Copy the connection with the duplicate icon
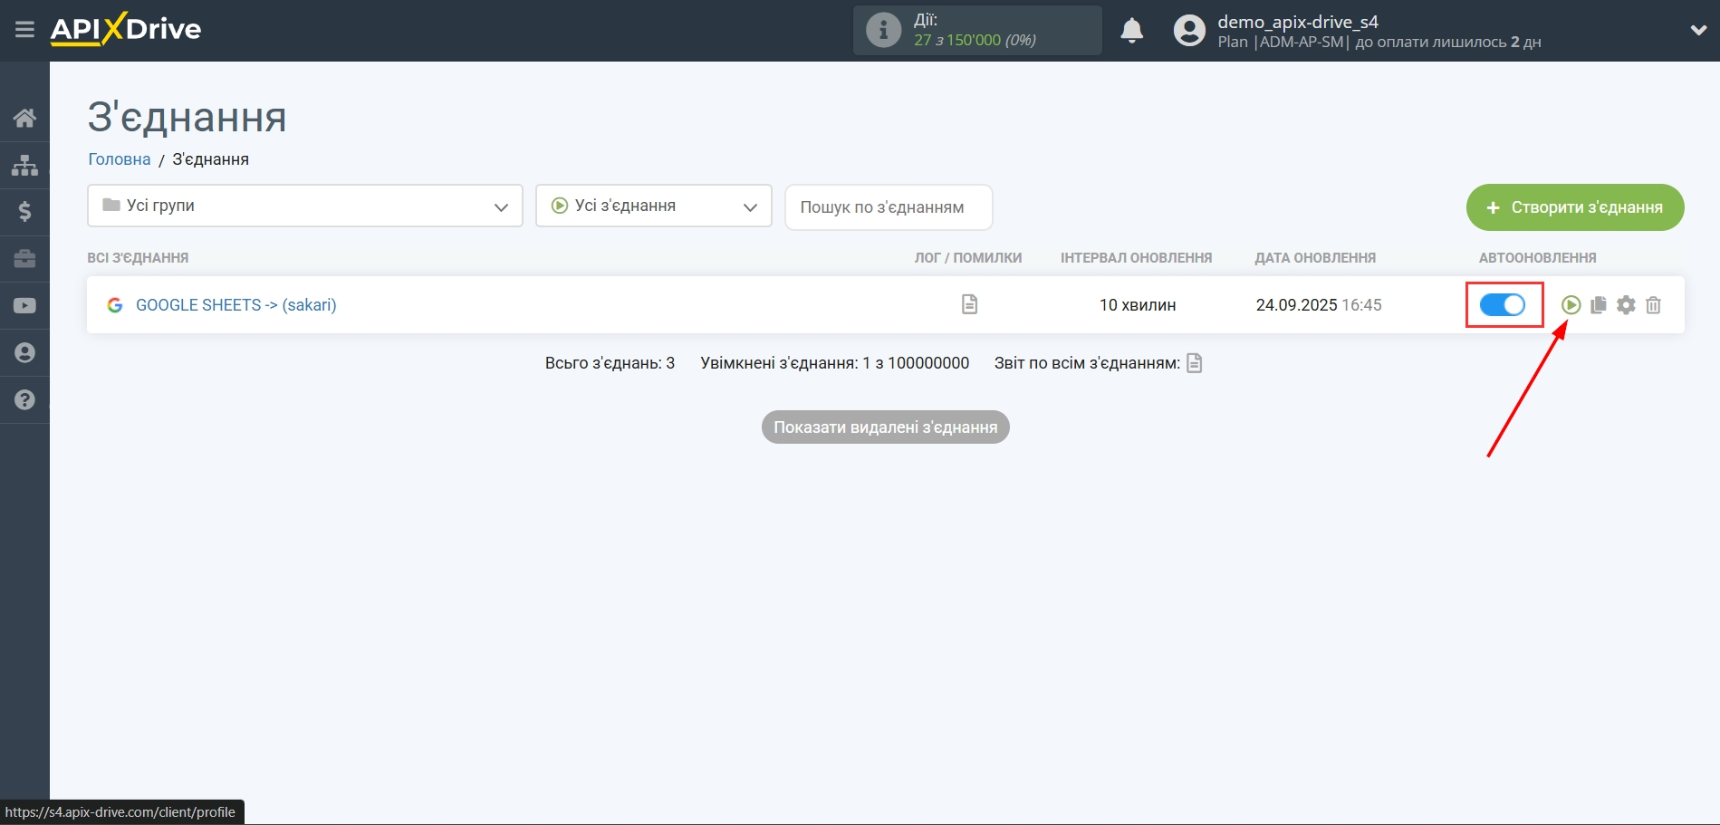The width and height of the screenshot is (1720, 825). point(1599,305)
